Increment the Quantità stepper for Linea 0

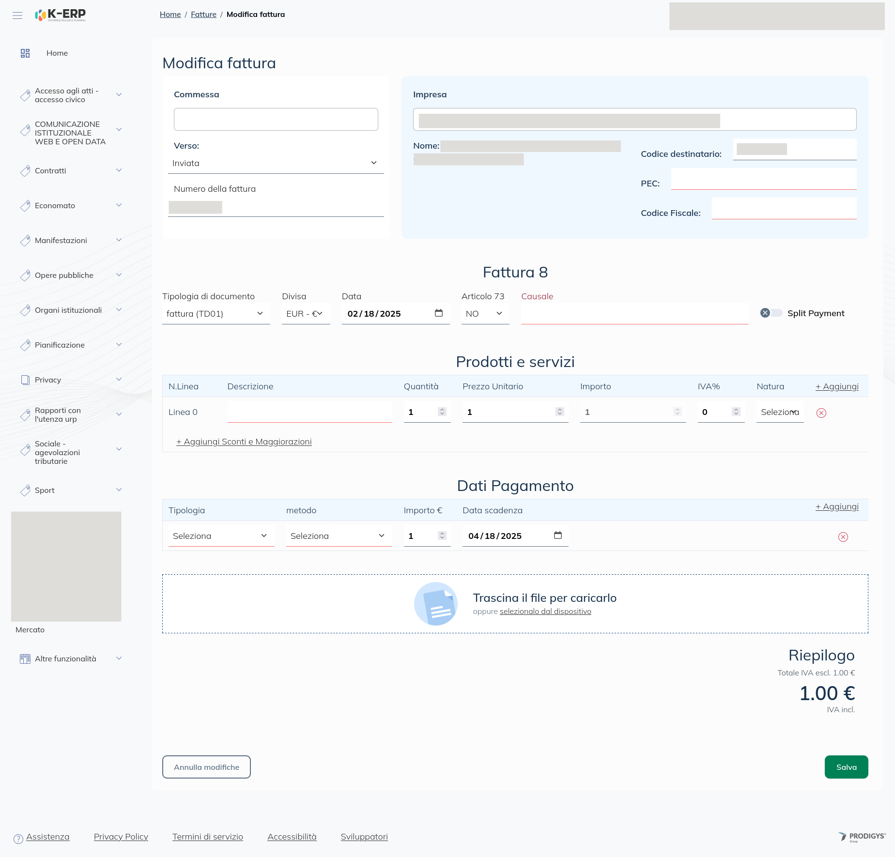click(x=442, y=410)
